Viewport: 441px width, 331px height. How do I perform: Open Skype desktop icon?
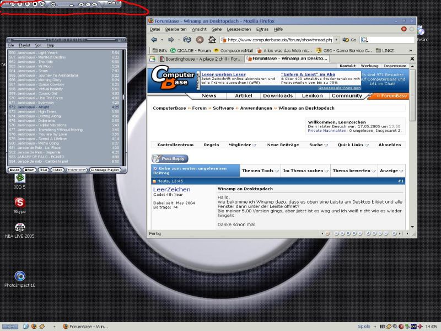tap(20, 205)
